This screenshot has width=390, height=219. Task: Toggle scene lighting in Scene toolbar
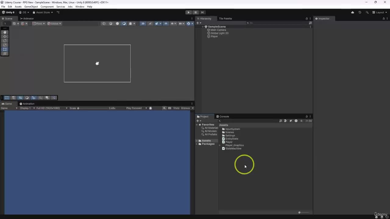tap(150, 23)
